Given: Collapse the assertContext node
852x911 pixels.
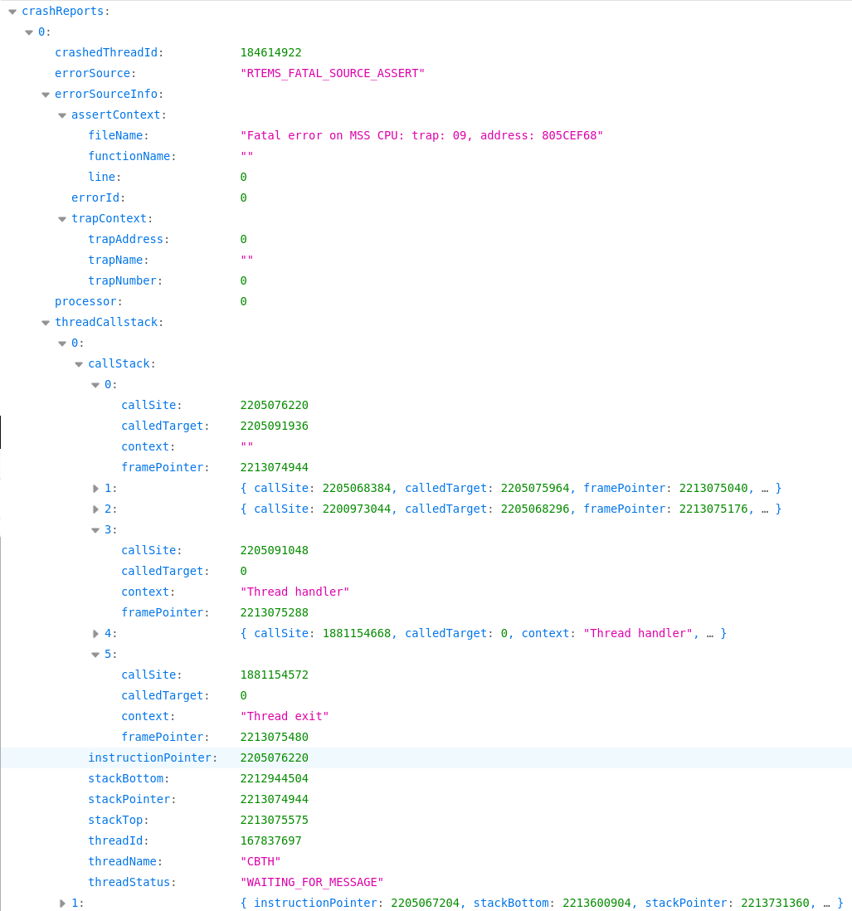Looking at the screenshot, I should tap(62, 115).
